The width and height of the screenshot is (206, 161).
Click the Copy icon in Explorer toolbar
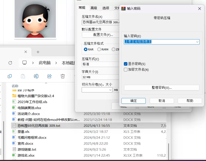click(10, 76)
